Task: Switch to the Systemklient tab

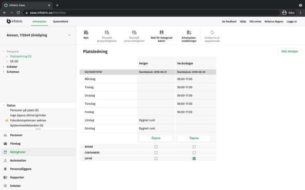Action: [60, 21]
